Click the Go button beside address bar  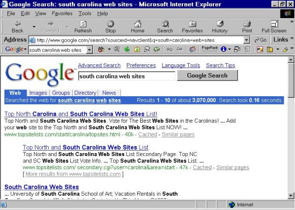[261, 40]
